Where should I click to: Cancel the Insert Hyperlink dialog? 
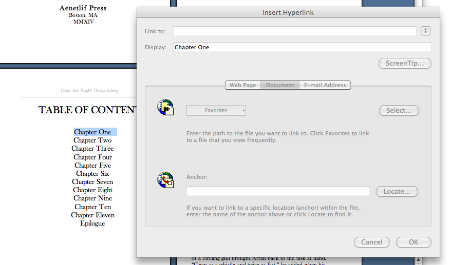(x=371, y=242)
